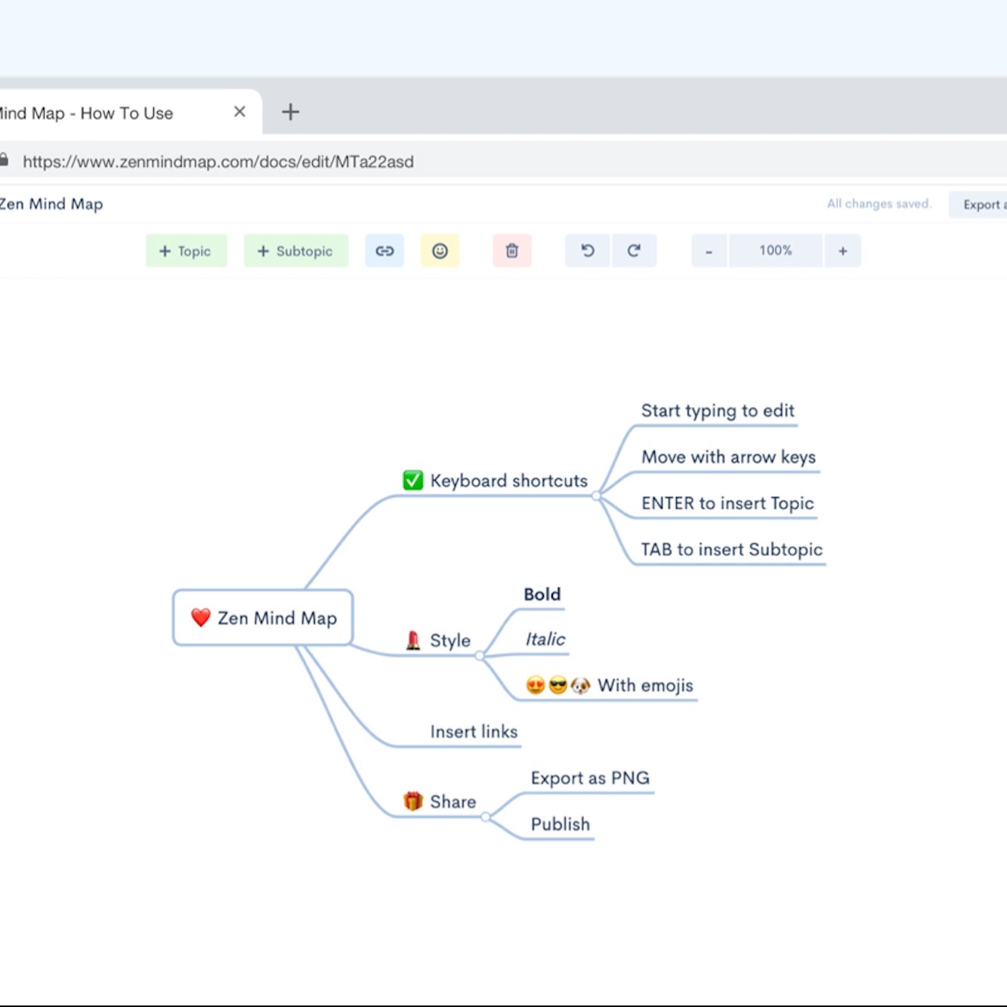1007x1007 pixels.
Task: Zoom in with the plus button
Action: [842, 251]
